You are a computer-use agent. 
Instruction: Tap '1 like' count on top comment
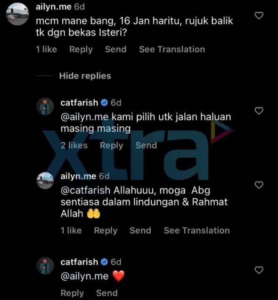pyautogui.click(x=46, y=49)
